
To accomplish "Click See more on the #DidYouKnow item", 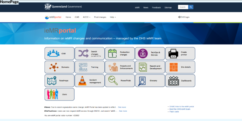I will [123, 111].
